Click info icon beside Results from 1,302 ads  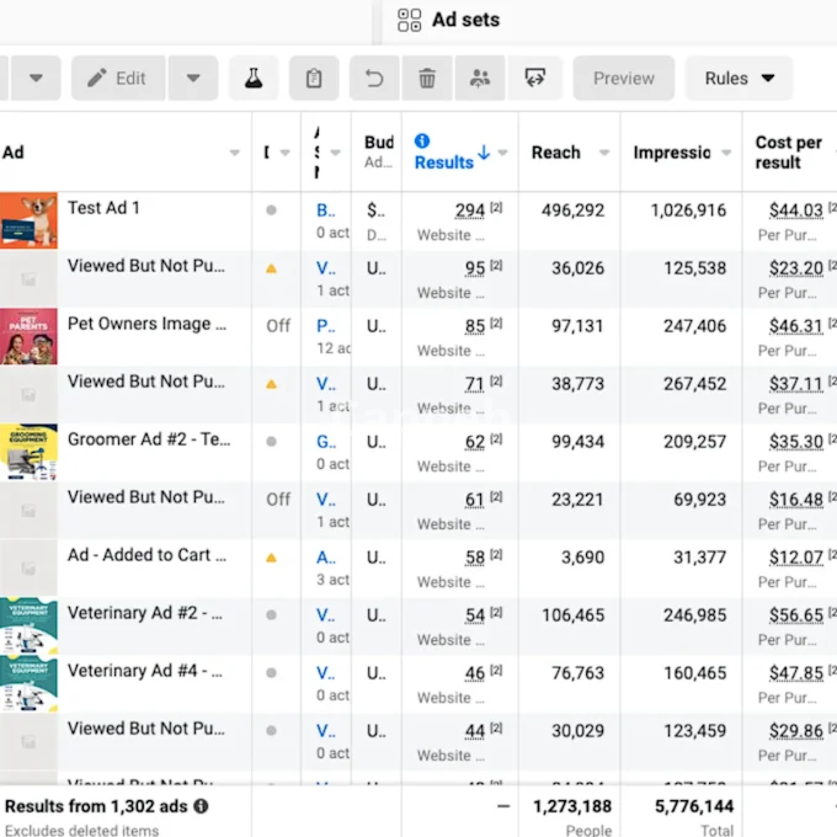coord(201,806)
